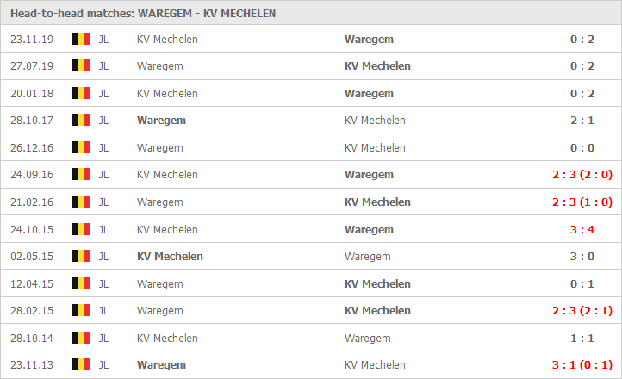Select the flag in the 24.10.15 row

point(81,229)
